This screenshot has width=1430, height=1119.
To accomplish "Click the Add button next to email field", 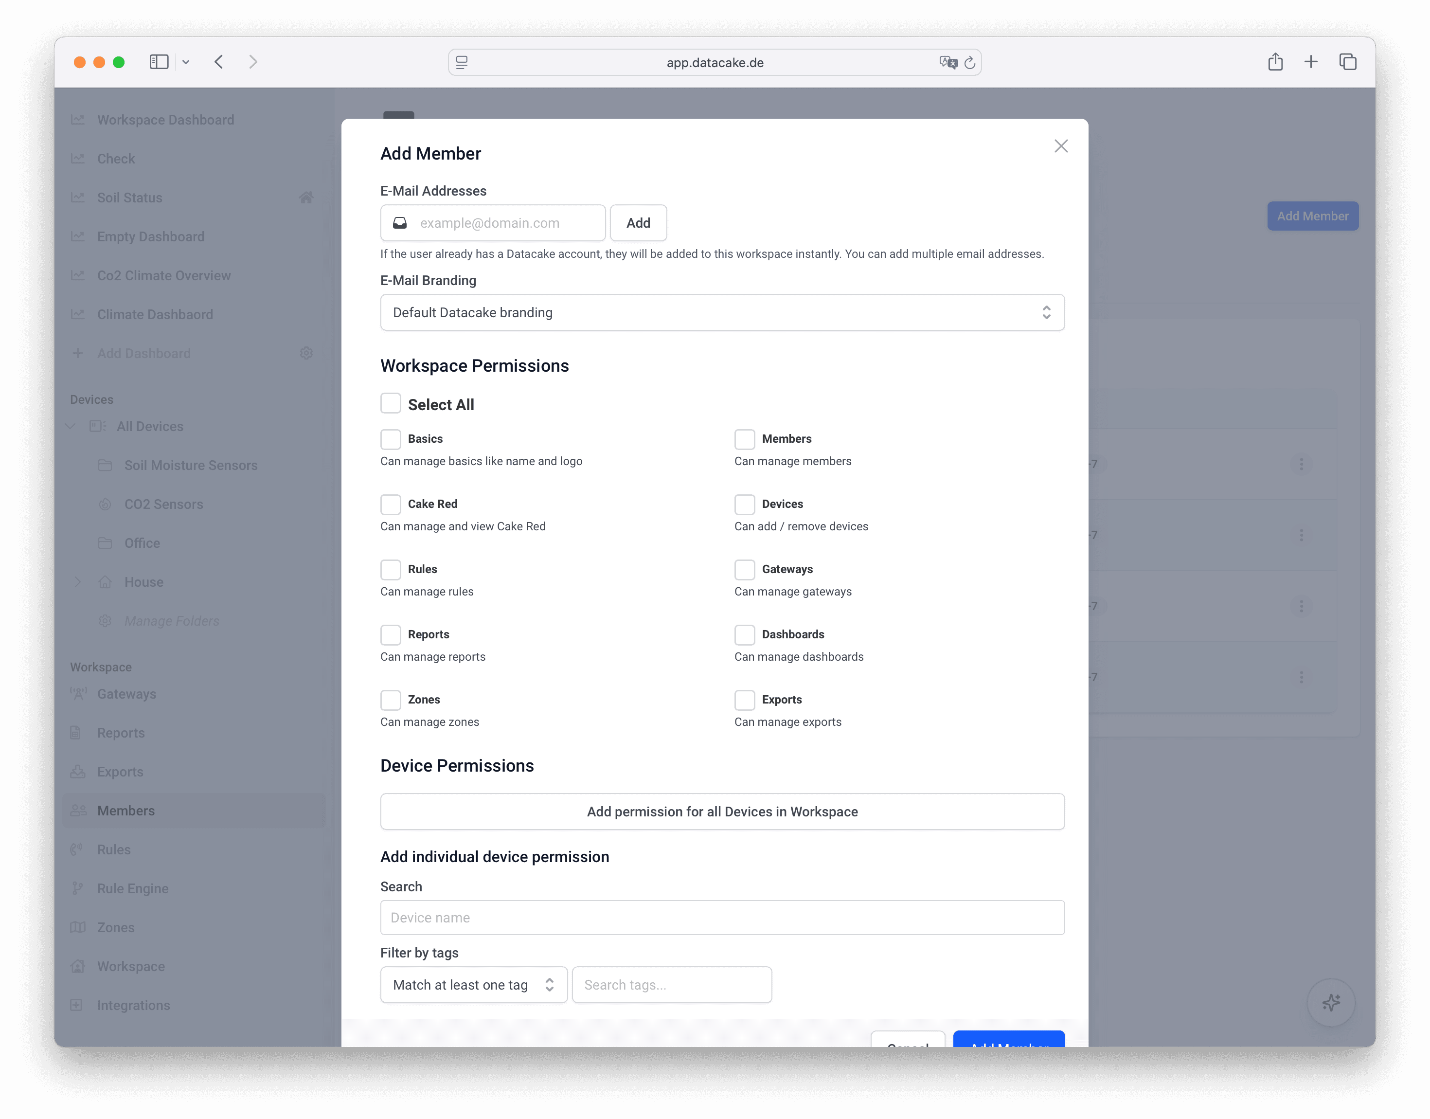I will tap(638, 223).
